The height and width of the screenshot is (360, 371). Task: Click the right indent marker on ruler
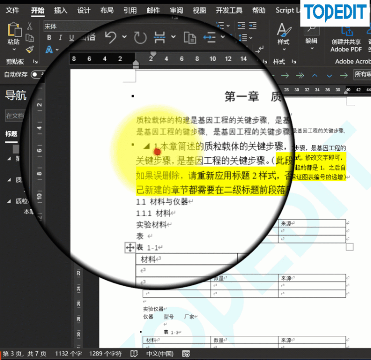tap(345, 91)
